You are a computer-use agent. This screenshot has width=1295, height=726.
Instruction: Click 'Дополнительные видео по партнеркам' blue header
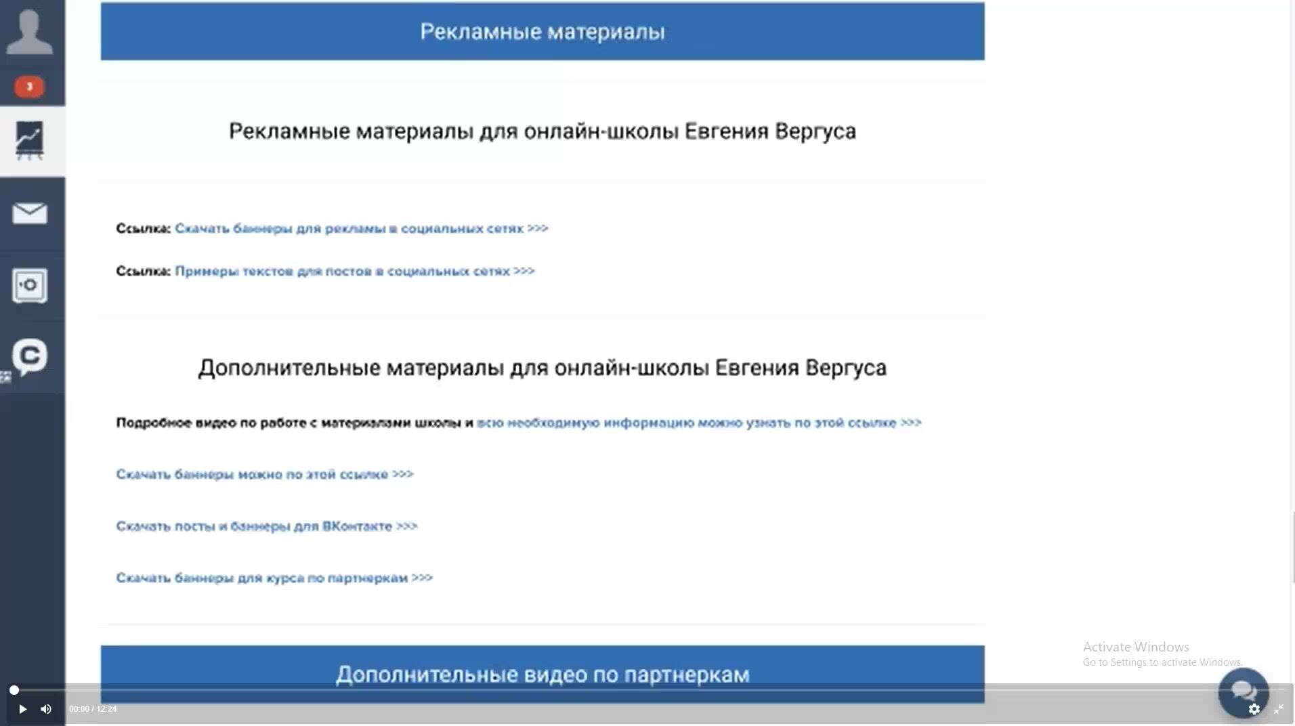[543, 675]
